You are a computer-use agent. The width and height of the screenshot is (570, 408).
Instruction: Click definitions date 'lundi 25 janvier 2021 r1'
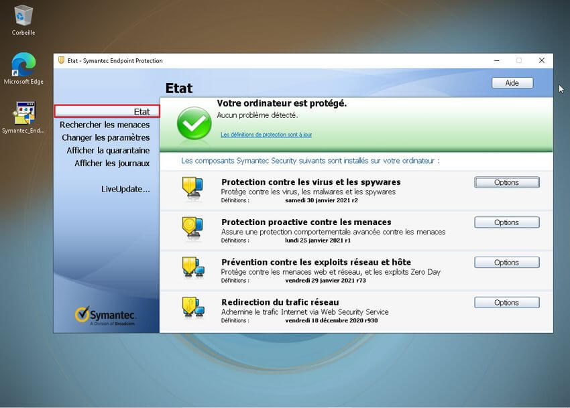[x=318, y=240]
